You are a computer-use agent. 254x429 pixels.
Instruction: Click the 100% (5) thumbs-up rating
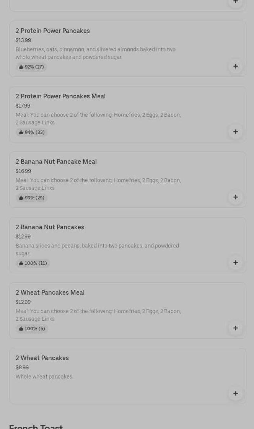(32, 329)
